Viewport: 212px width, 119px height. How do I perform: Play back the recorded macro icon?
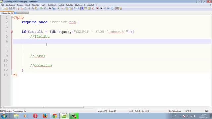coord(105,8)
